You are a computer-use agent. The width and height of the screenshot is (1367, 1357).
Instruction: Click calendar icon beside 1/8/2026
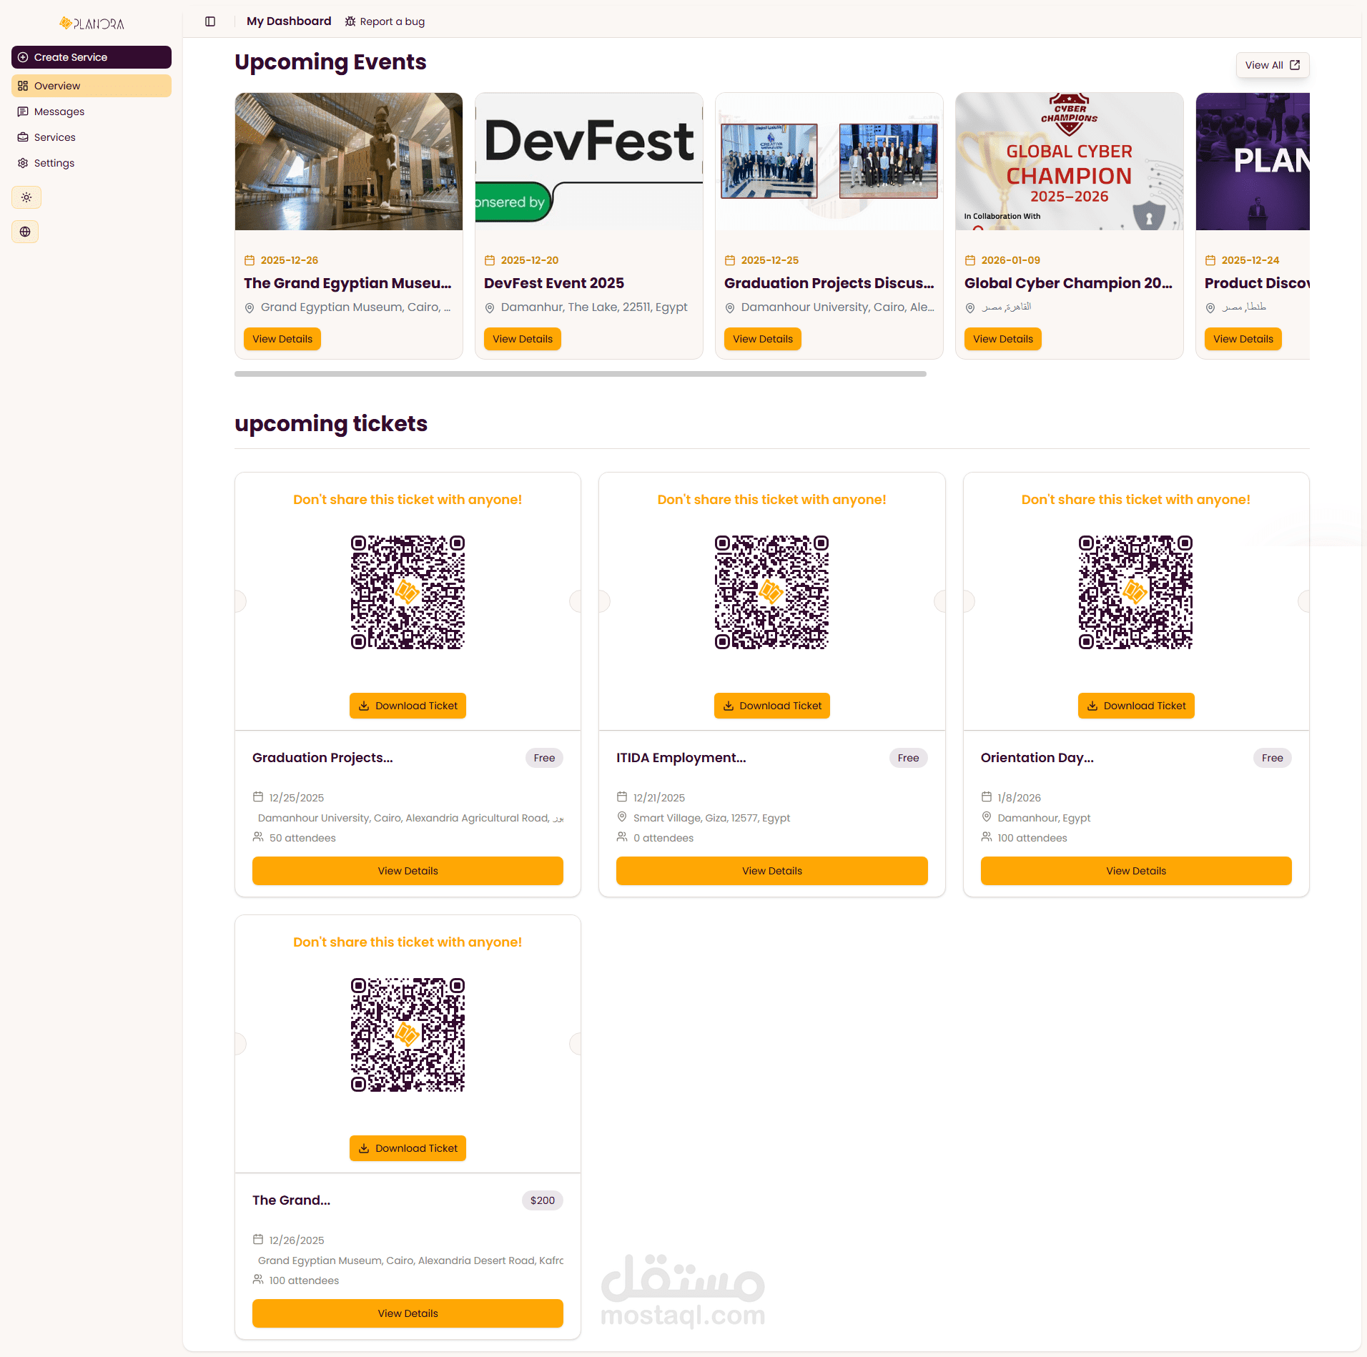(x=987, y=796)
